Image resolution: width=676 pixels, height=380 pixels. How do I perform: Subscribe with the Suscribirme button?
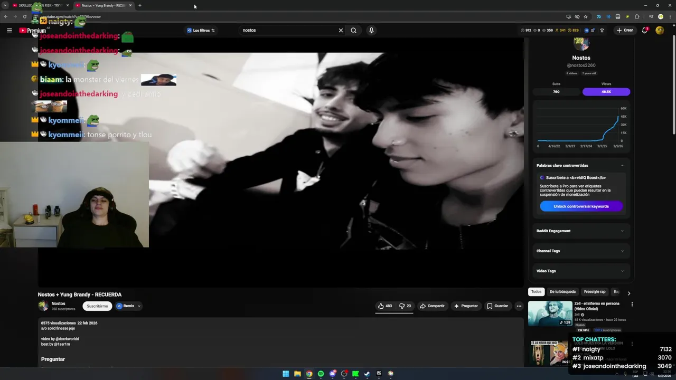coord(97,306)
